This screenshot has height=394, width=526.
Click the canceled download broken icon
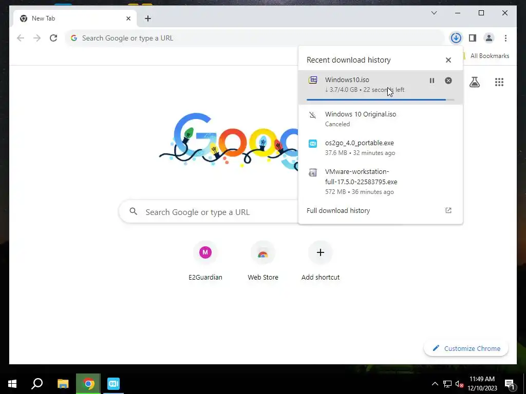coord(313,115)
